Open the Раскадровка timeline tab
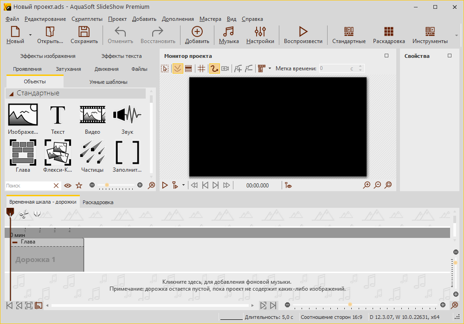Viewport: 464px width, 324px height. (x=98, y=202)
